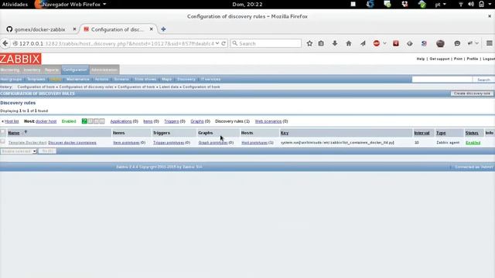Sort by Name column header
Screen dimensions: 495x278
(x=14, y=133)
